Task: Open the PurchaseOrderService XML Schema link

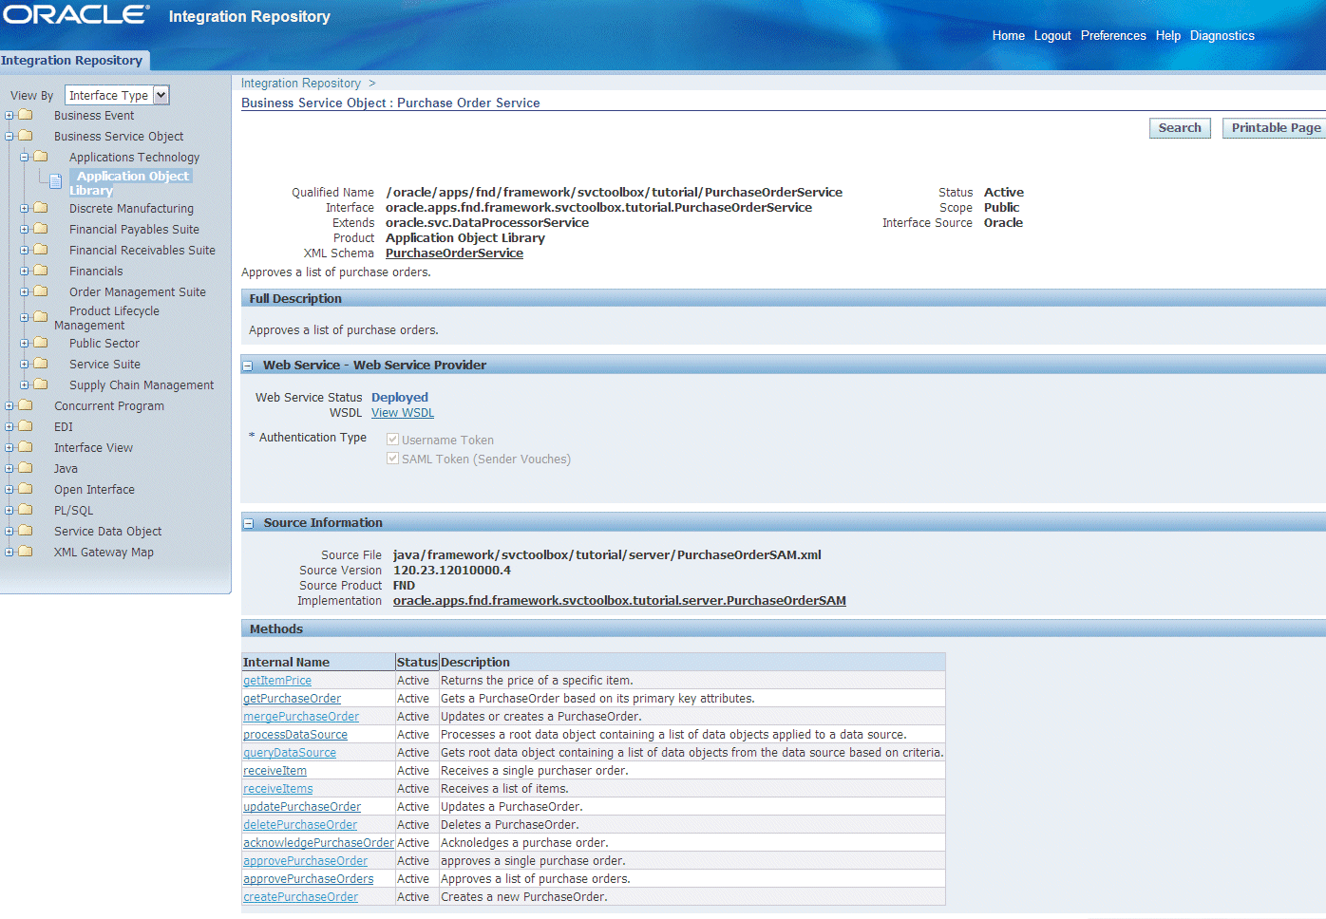Action: click(454, 253)
